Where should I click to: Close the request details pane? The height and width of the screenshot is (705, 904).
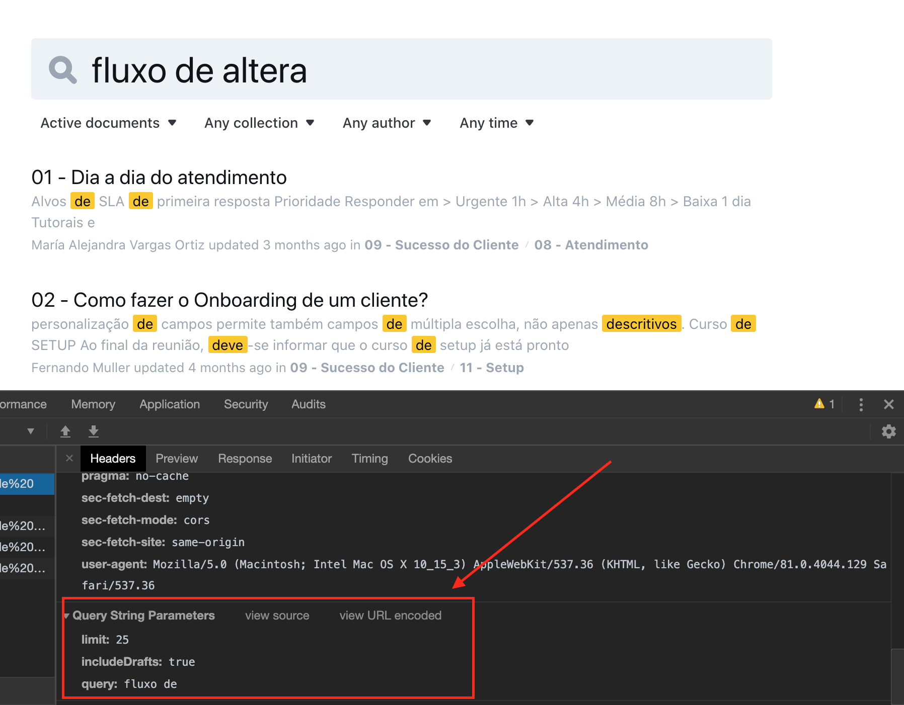click(x=69, y=458)
